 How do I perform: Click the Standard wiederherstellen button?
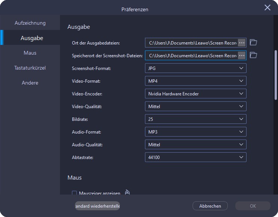click(97, 206)
